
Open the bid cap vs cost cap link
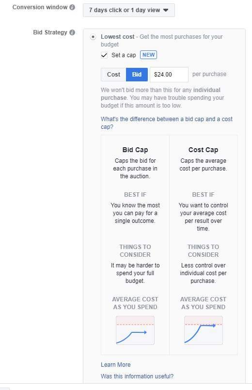(166, 123)
